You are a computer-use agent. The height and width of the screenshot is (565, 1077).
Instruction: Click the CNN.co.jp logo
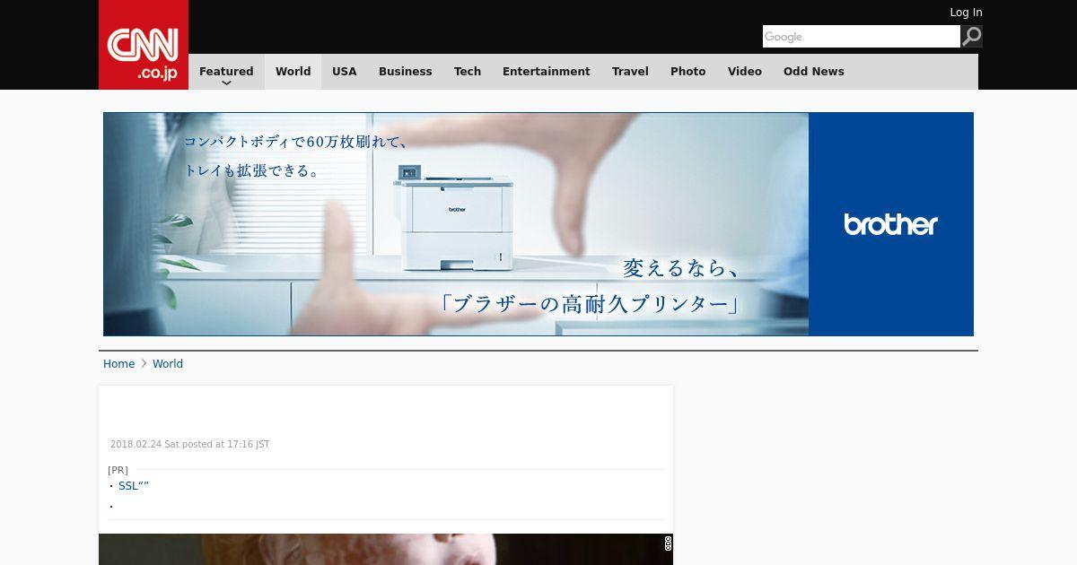[144, 45]
